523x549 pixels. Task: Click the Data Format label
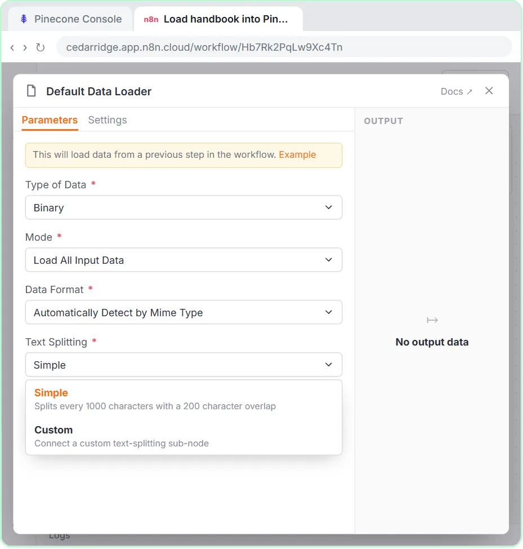point(54,290)
